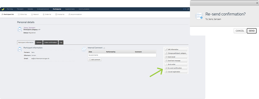Viewport: 259px width, 99px height.
Task: Select the Participants menu
Action: tap(57, 9)
